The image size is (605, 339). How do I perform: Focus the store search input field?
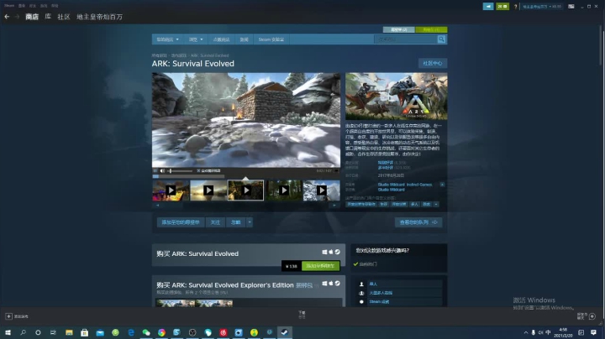click(x=406, y=39)
